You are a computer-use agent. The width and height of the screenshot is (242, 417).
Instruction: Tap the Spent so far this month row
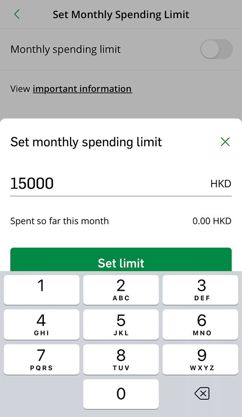(x=121, y=221)
